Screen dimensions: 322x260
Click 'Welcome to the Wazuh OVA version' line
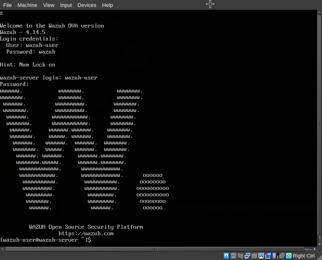click(52, 26)
